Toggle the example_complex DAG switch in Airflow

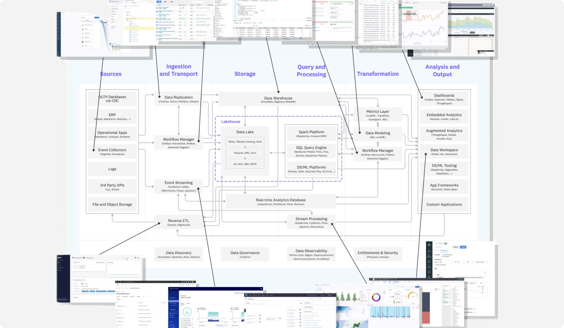click(157, 19)
